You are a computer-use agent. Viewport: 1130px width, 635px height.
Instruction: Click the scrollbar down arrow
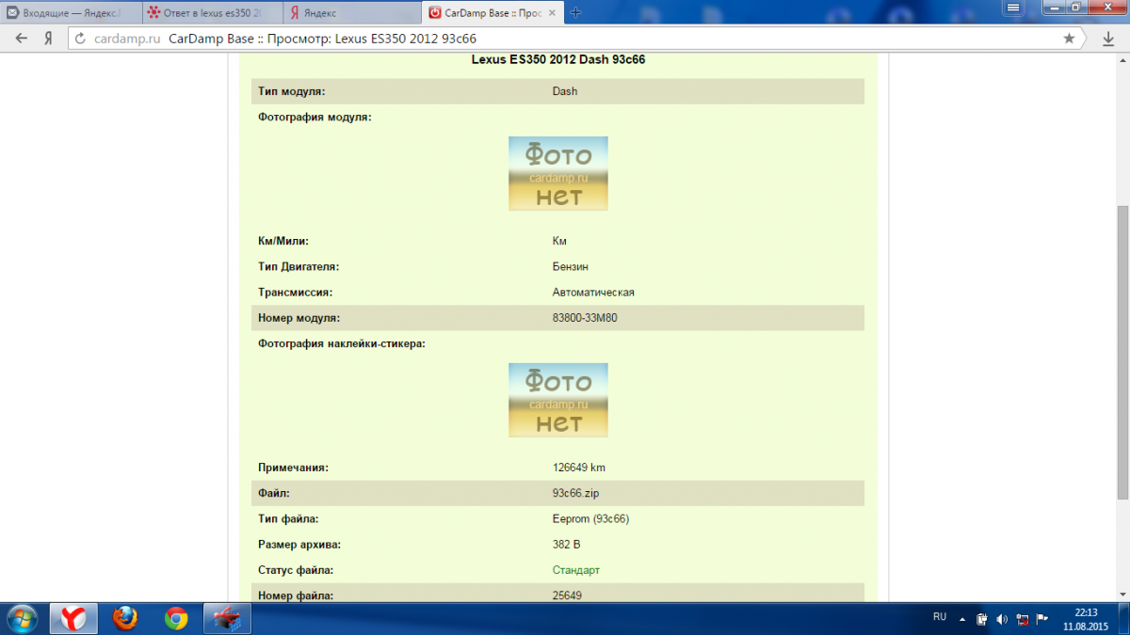(1122, 595)
